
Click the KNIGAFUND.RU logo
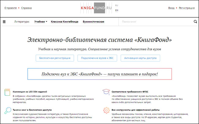(x=96, y=8)
